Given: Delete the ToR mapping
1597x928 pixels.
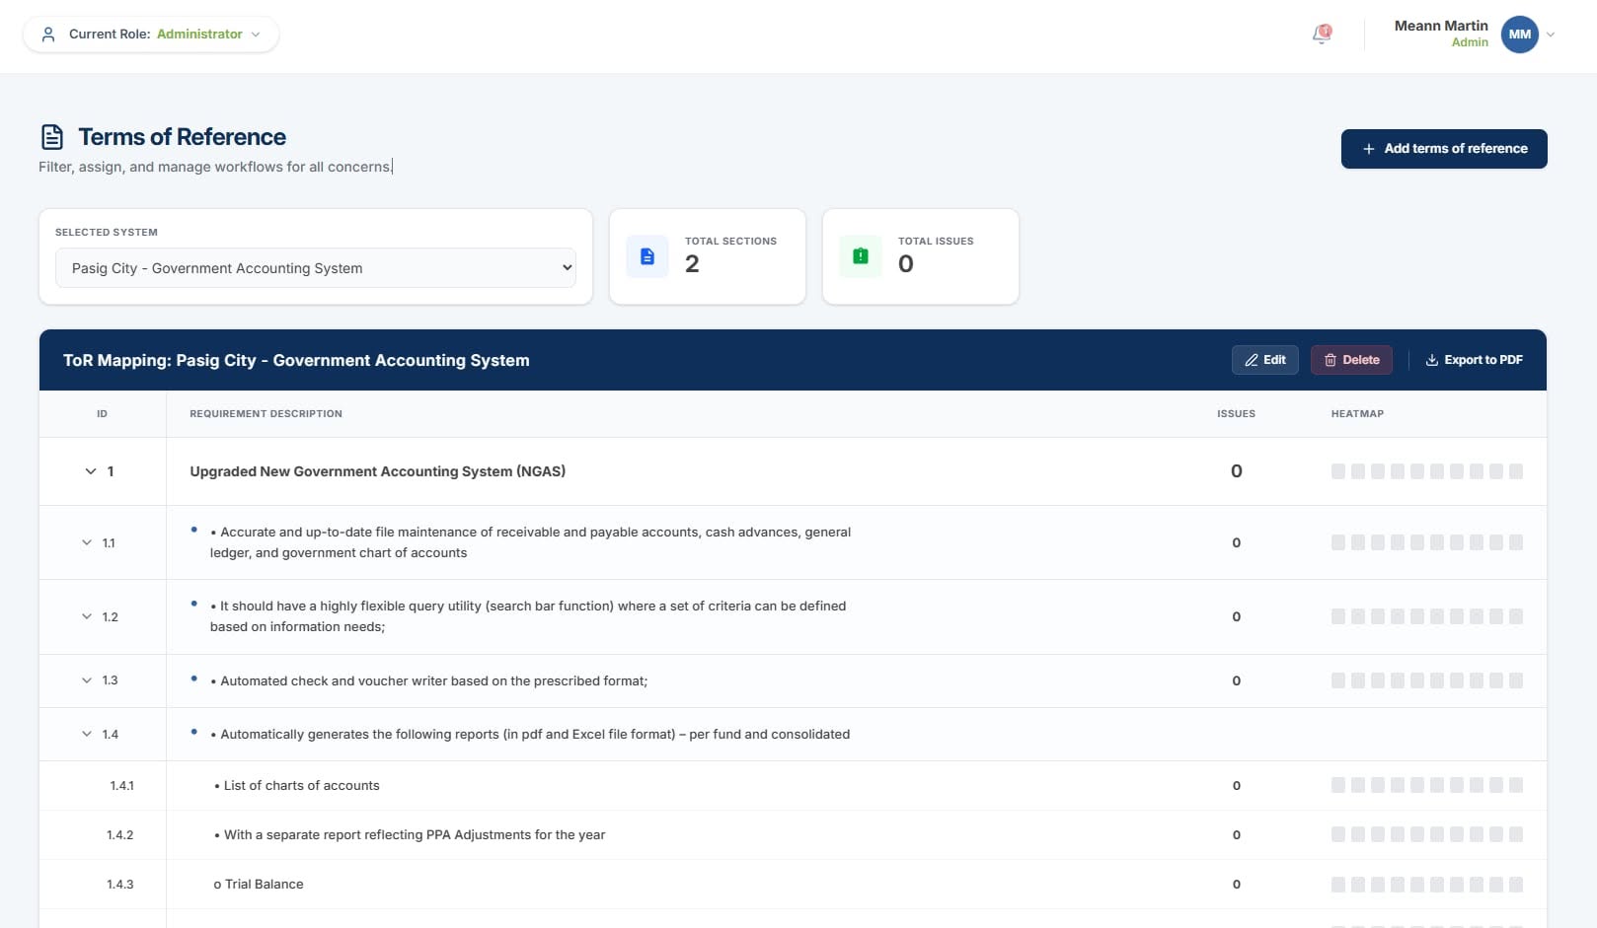Looking at the screenshot, I should click(x=1351, y=360).
